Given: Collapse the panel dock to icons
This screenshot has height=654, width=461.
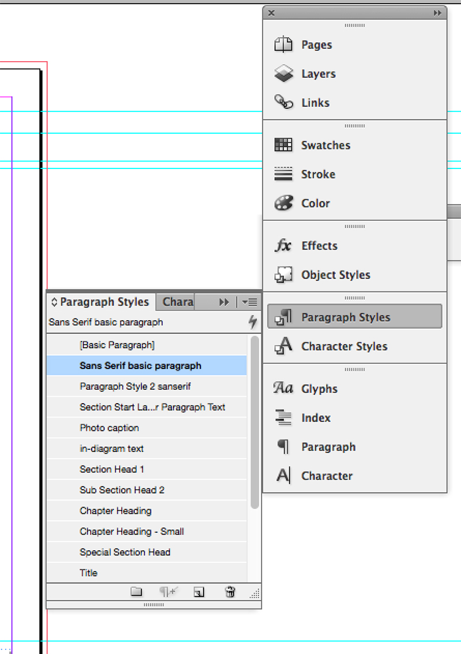Looking at the screenshot, I should (x=438, y=13).
